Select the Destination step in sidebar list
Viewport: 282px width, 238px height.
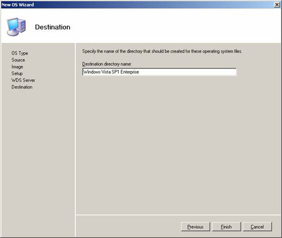pos(22,87)
